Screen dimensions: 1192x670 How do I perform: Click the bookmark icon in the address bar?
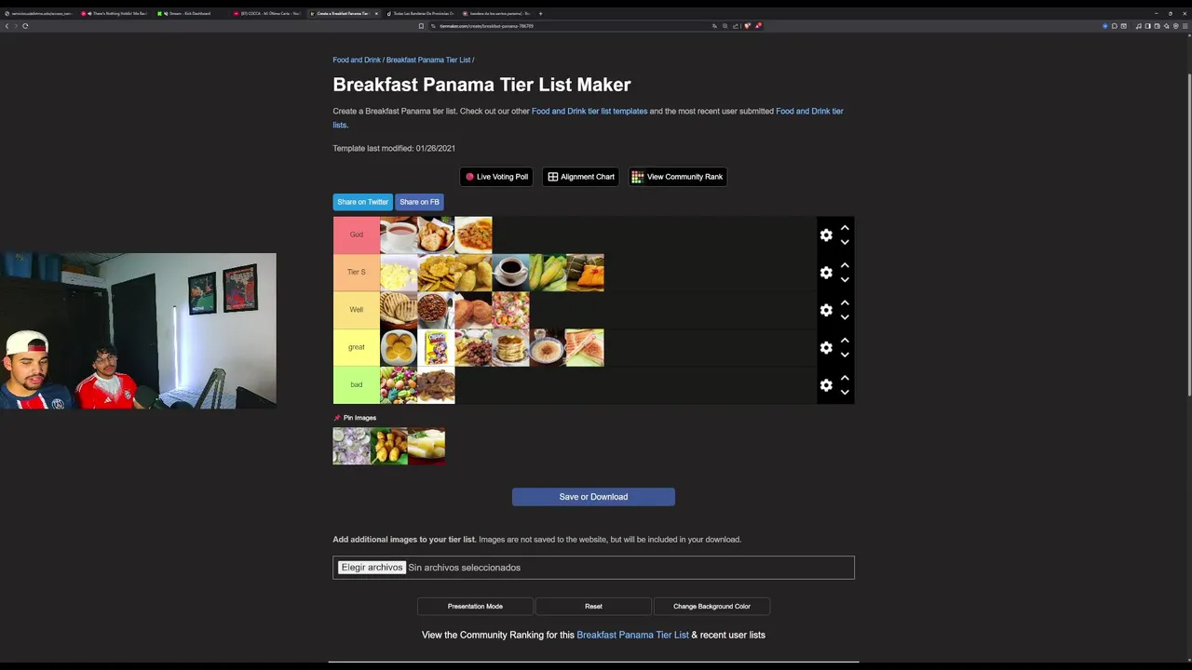click(x=421, y=26)
